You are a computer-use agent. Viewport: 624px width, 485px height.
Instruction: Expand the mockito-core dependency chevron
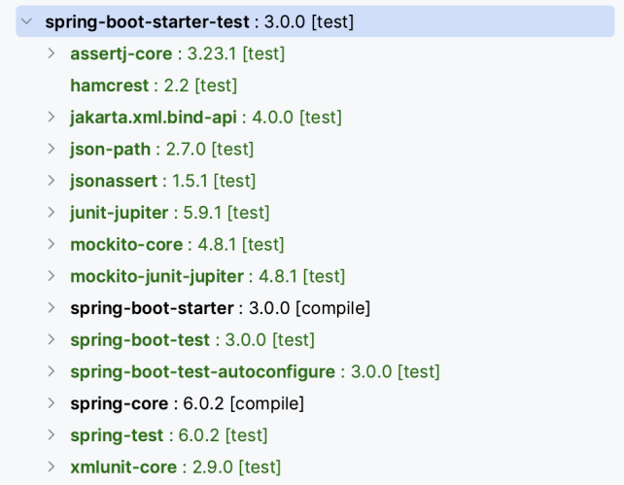point(52,244)
